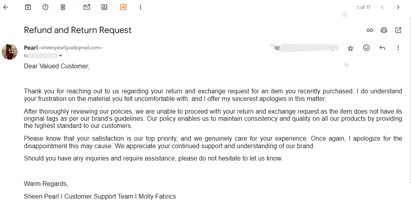Report this email as spam
Viewport: 411px width, 203px height.
[45, 7]
